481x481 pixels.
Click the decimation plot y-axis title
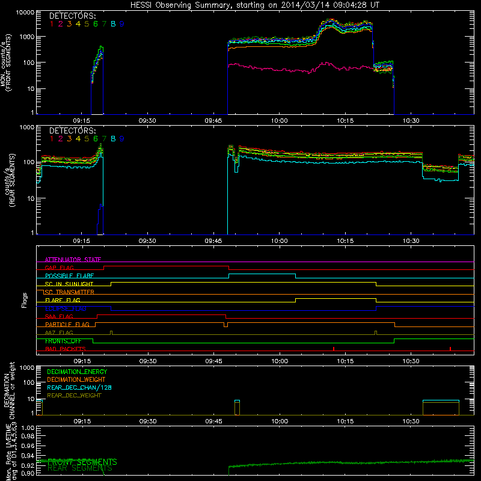pos(9,390)
